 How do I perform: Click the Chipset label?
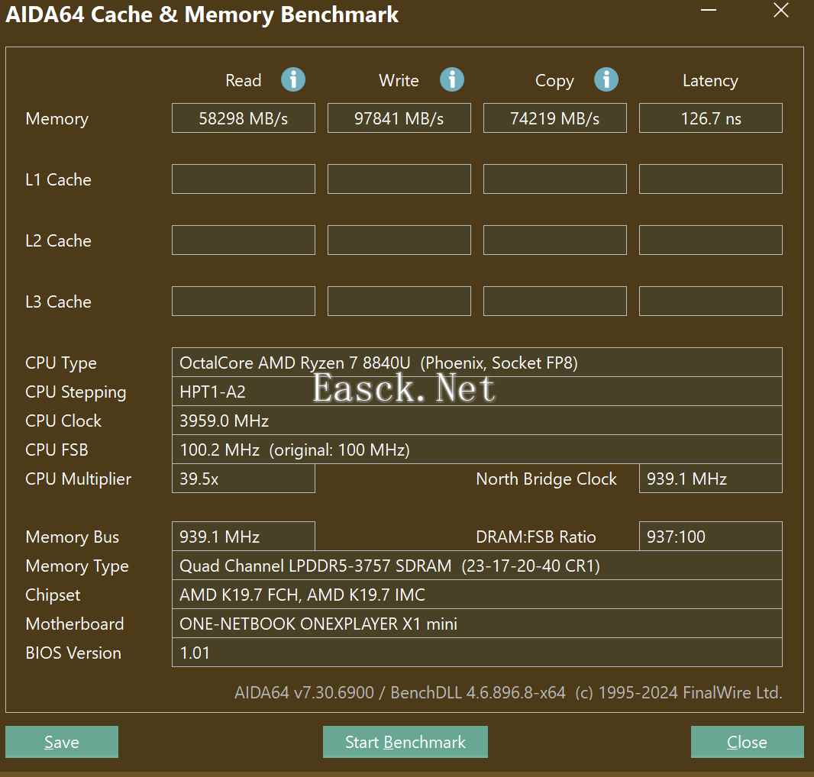[53, 595]
